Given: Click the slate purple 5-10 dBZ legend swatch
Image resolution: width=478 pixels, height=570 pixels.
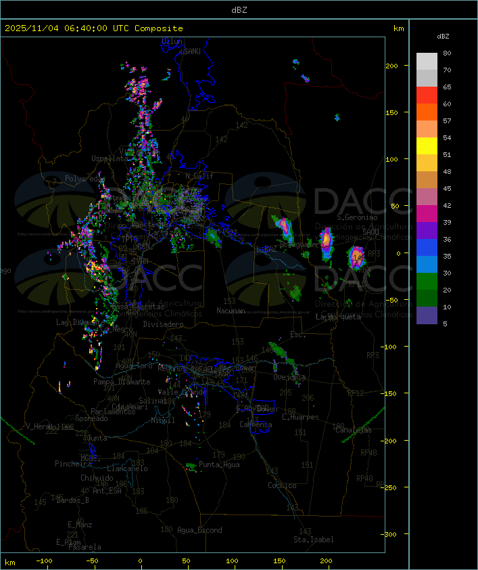Looking at the screenshot, I should [427, 315].
